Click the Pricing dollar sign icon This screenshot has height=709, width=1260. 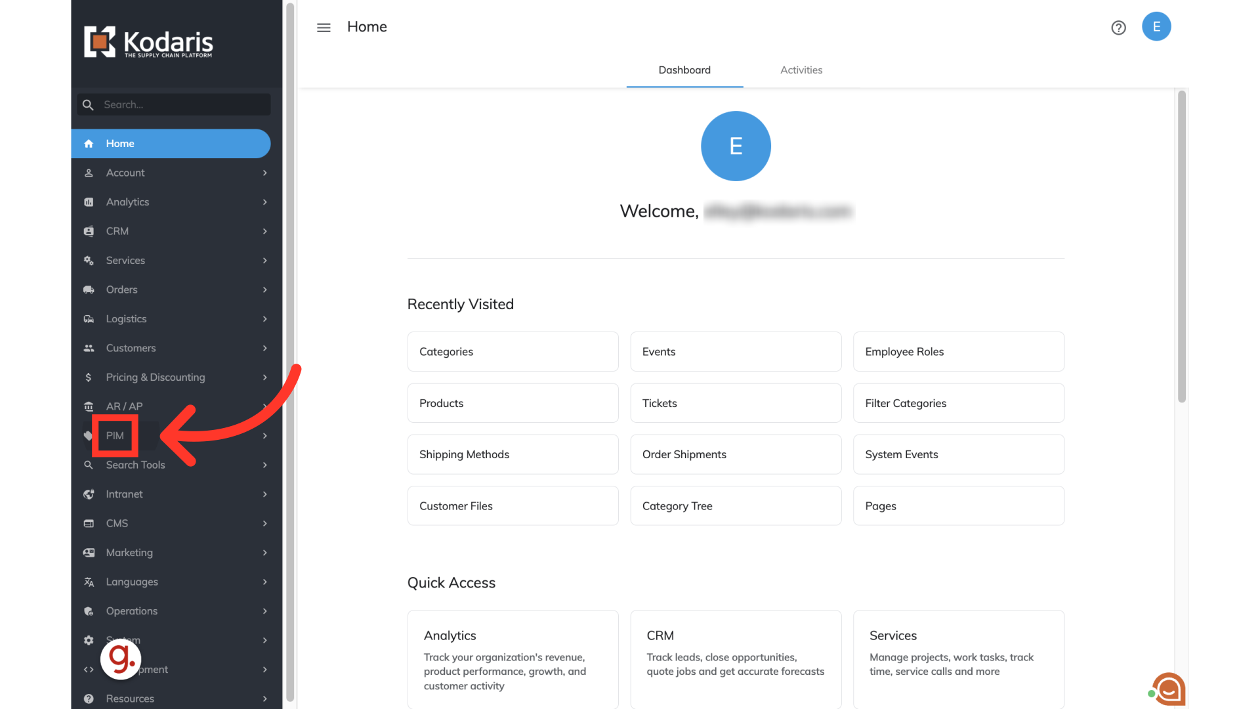[x=89, y=377]
